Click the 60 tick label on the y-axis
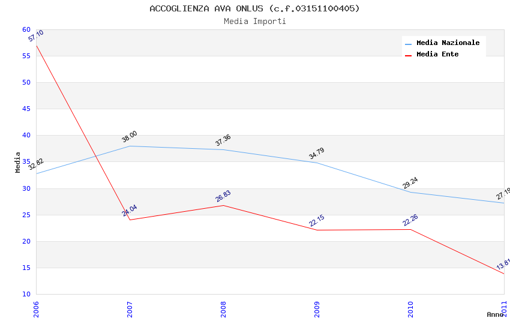Viewport: 510px width, 330px height. coord(26,29)
